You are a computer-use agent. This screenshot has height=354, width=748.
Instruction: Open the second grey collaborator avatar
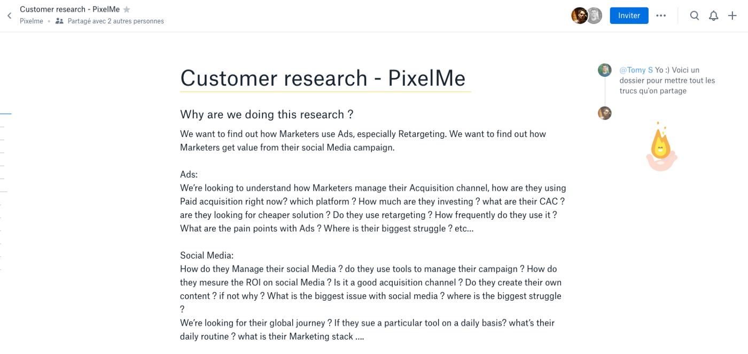coord(594,15)
